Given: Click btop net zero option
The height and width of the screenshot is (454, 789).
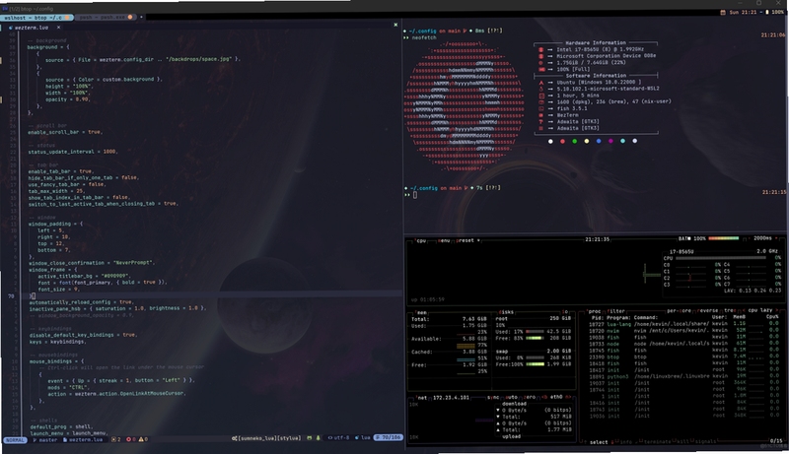Looking at the screenshot, I should pos(529,397).
